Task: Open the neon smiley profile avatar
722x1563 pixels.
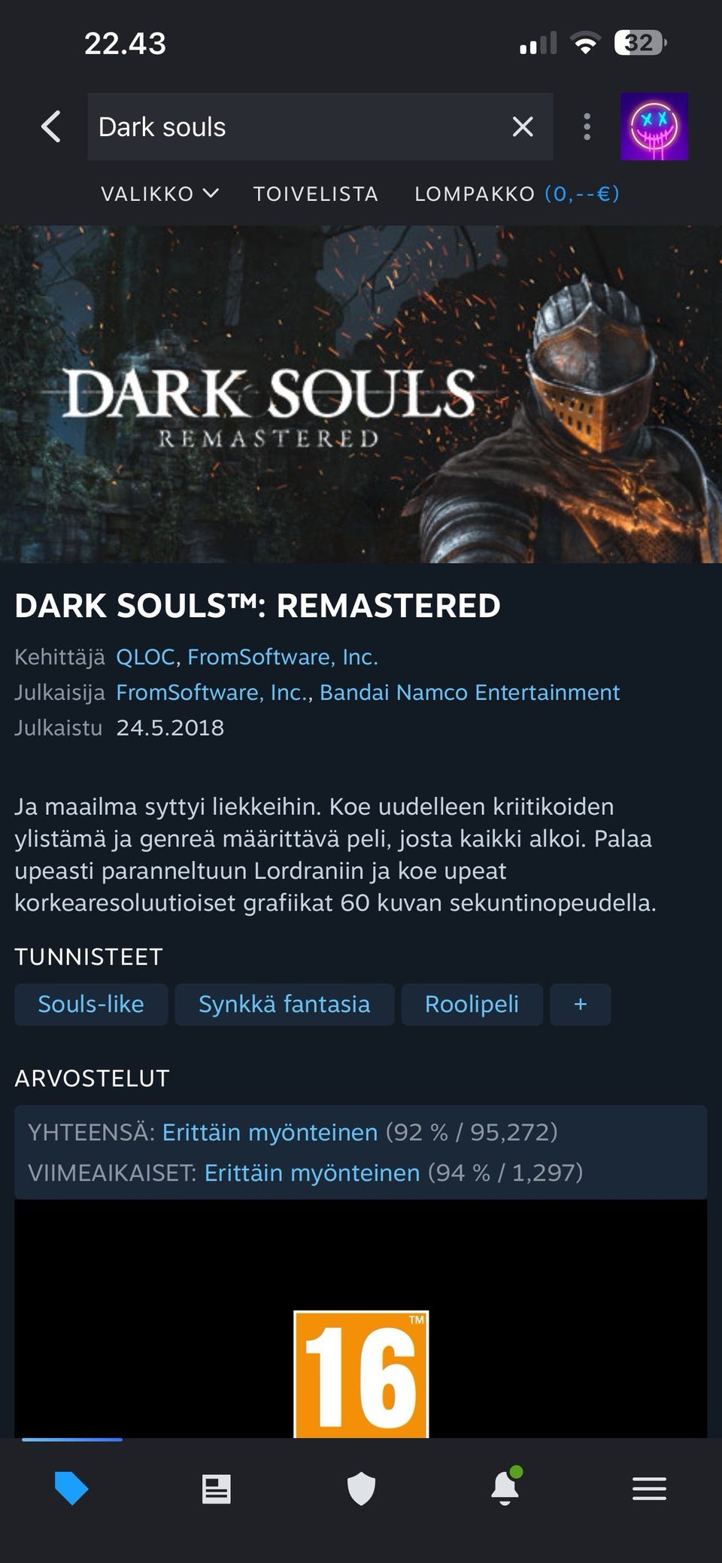Action: 654,126
